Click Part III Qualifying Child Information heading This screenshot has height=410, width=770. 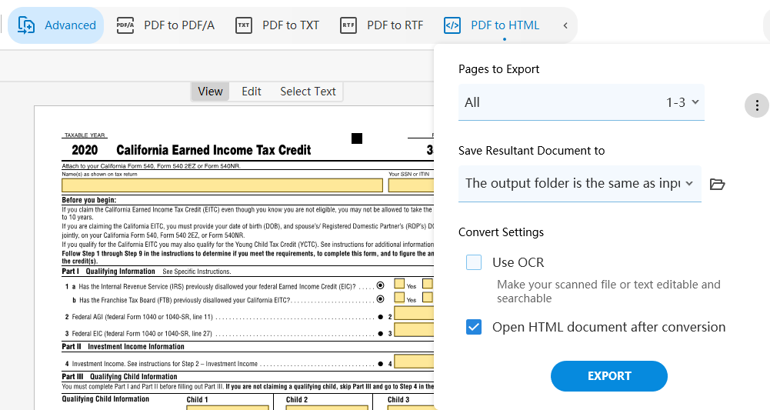119,377
